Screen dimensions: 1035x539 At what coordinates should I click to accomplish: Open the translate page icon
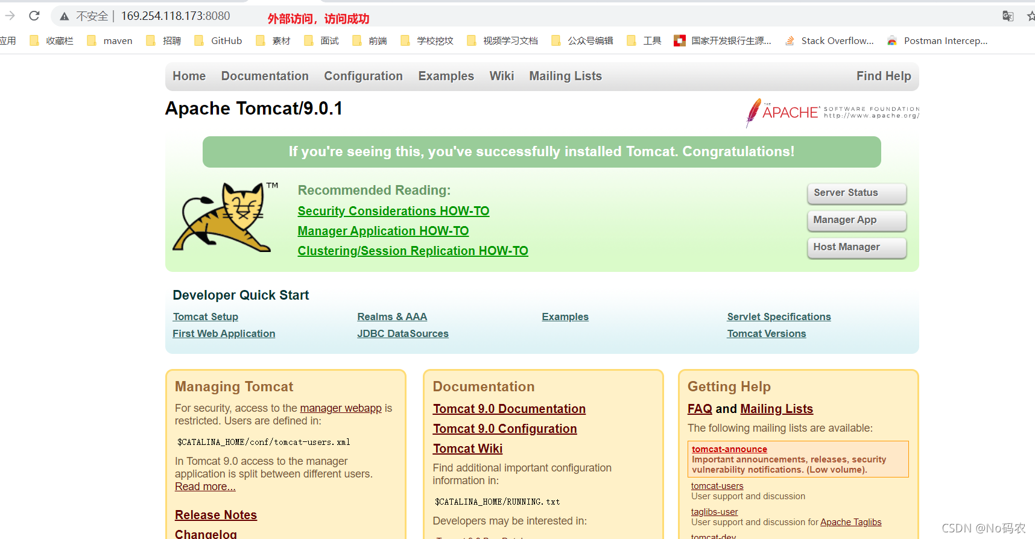[1008, 16]
